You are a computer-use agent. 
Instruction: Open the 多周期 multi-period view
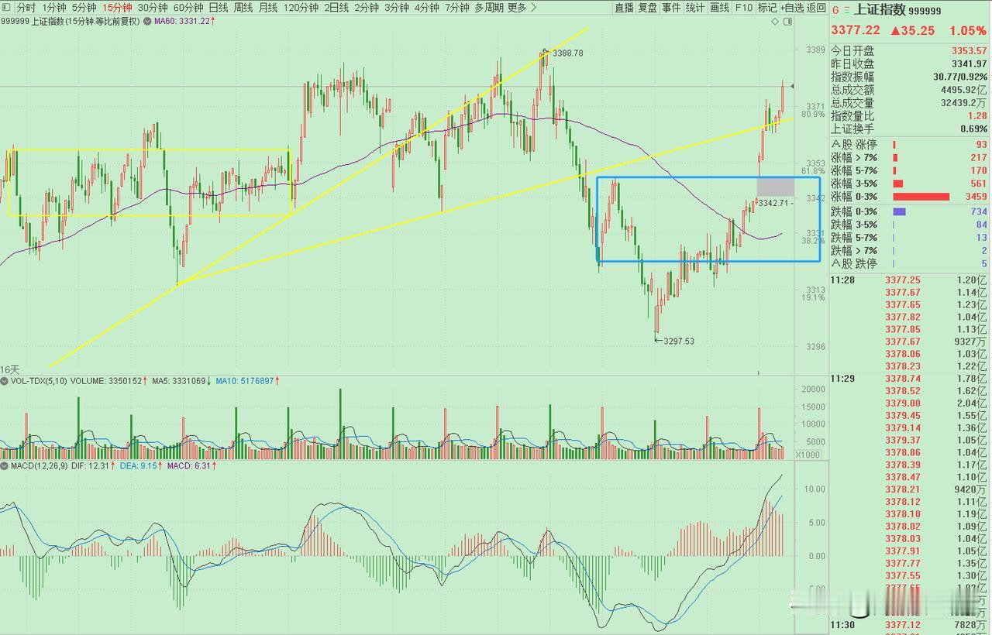(x=489, y=8)
